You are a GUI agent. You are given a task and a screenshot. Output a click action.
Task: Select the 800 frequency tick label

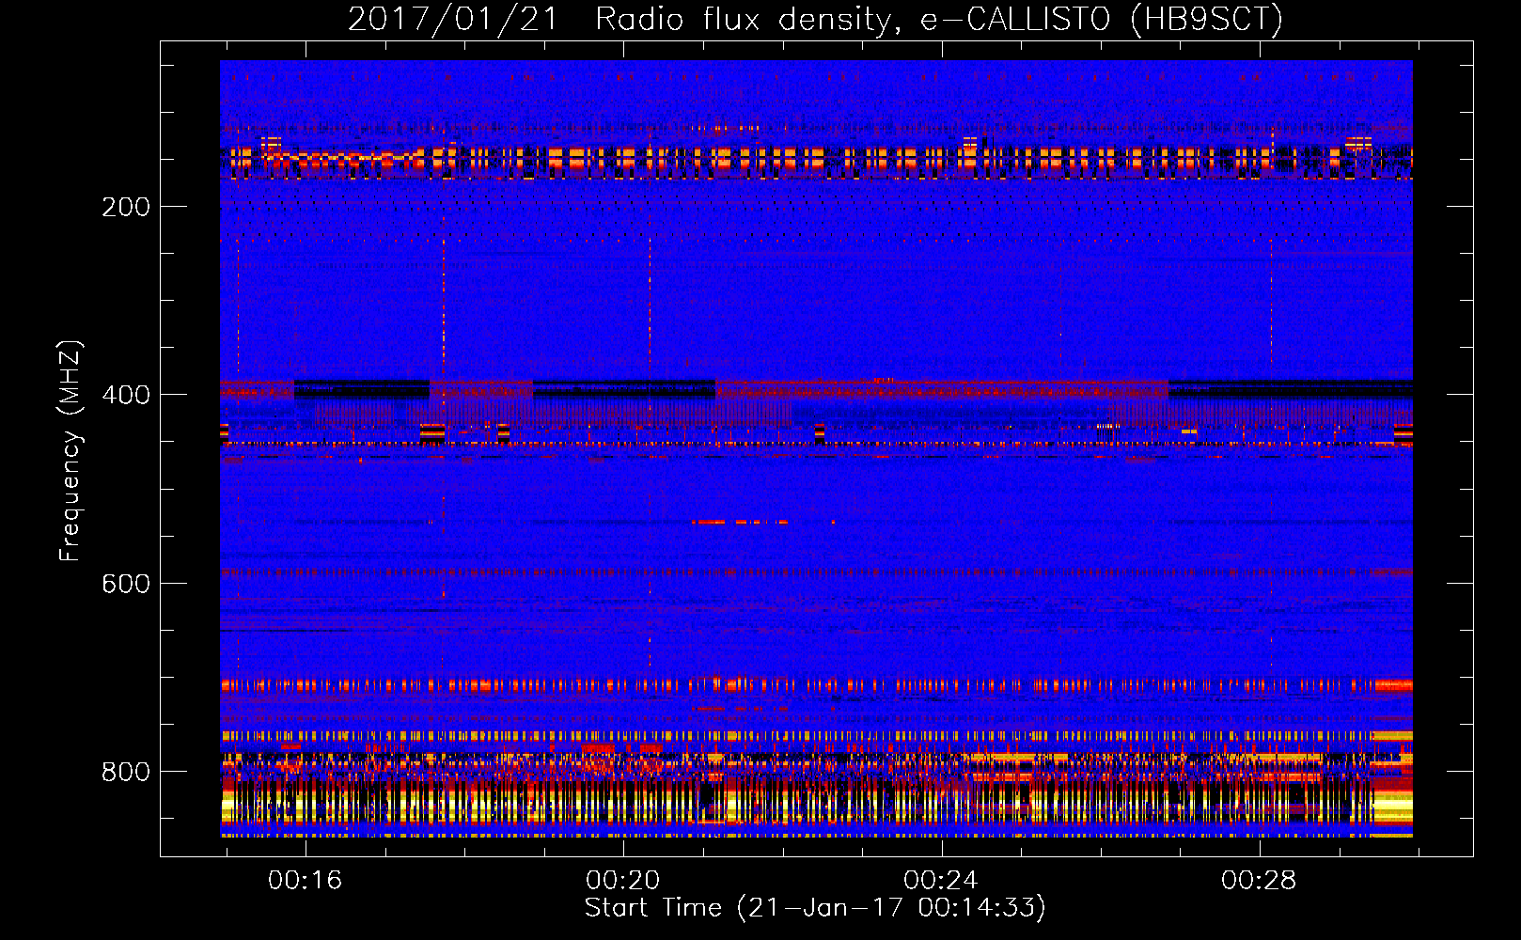point(126,772)
